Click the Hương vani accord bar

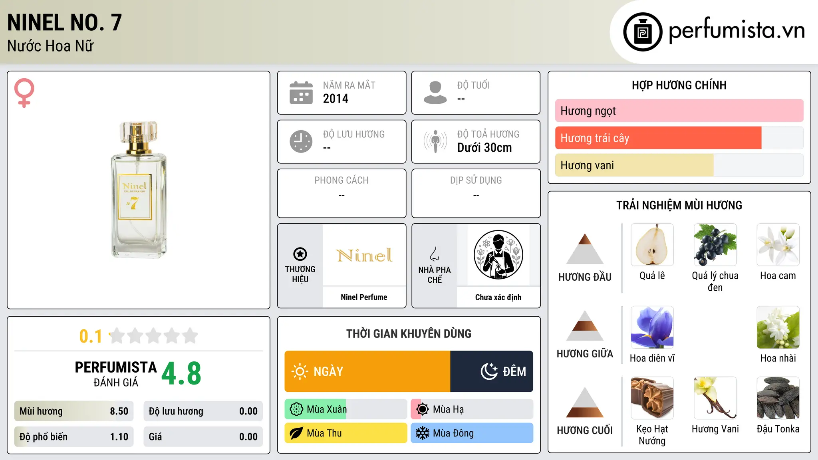click(679, 165)
